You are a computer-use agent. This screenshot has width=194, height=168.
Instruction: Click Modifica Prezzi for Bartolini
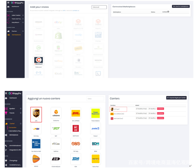[141, 118]
